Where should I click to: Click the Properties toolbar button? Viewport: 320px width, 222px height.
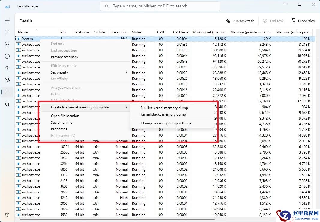point(303,21)
